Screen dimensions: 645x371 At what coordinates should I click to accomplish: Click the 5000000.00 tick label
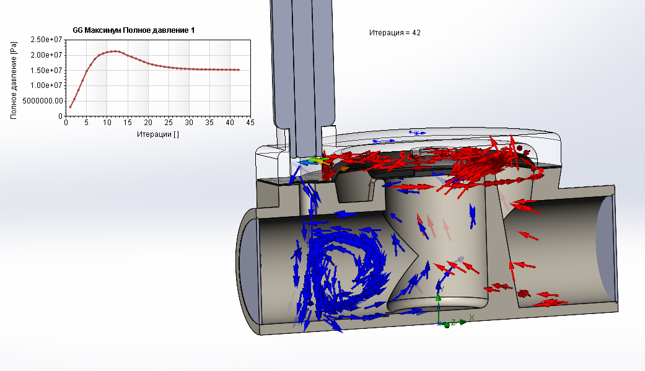(43, 101)
